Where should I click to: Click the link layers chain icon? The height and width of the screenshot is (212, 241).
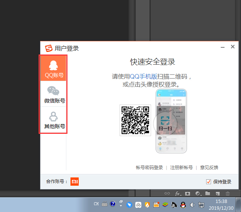click(168, 194)
